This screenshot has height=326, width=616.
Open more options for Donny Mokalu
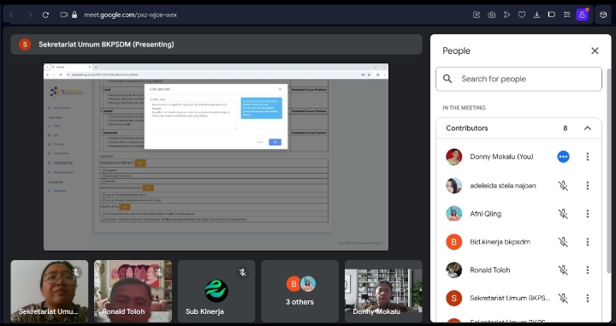[x=587, y=157]
